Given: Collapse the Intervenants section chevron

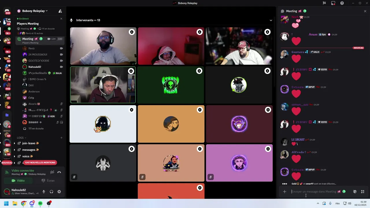Looking at the screenshot, I should coord(271,20).
